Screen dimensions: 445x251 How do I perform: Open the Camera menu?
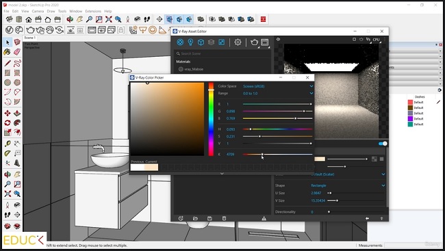click(x=38, y=11)
